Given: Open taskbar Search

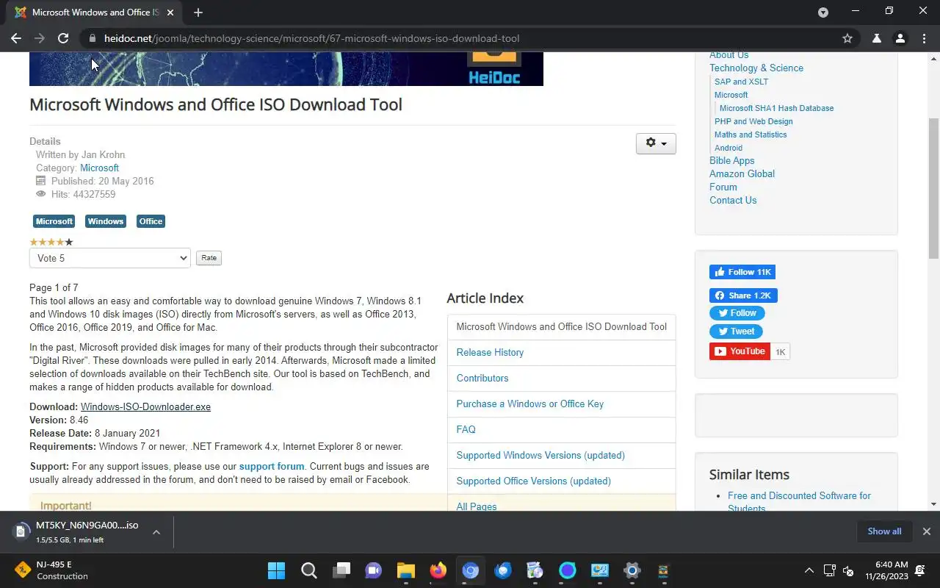Looking at the screenshot, I should click(x=308, y=570).
